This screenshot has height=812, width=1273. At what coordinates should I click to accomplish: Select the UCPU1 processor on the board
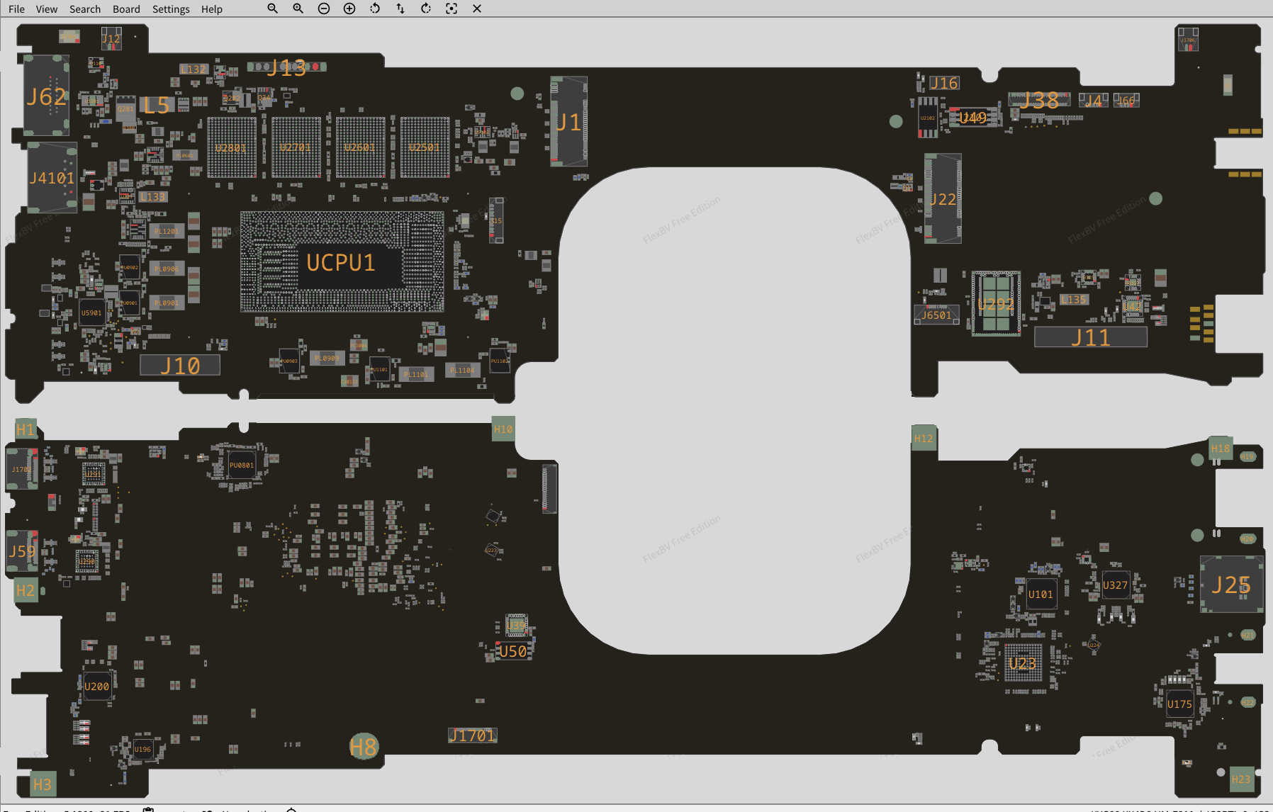point(342,263)
